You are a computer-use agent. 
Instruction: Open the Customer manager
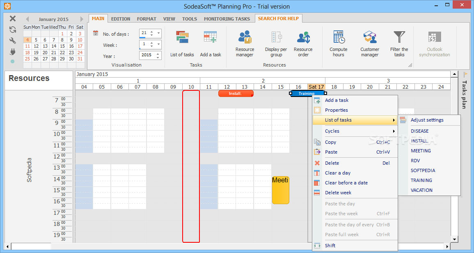click(370, 37)
